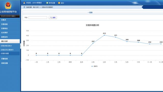Open 账号设置 account settings link
Image resolution: width=163 pixels, height=92 pixels.
point(52,3)
